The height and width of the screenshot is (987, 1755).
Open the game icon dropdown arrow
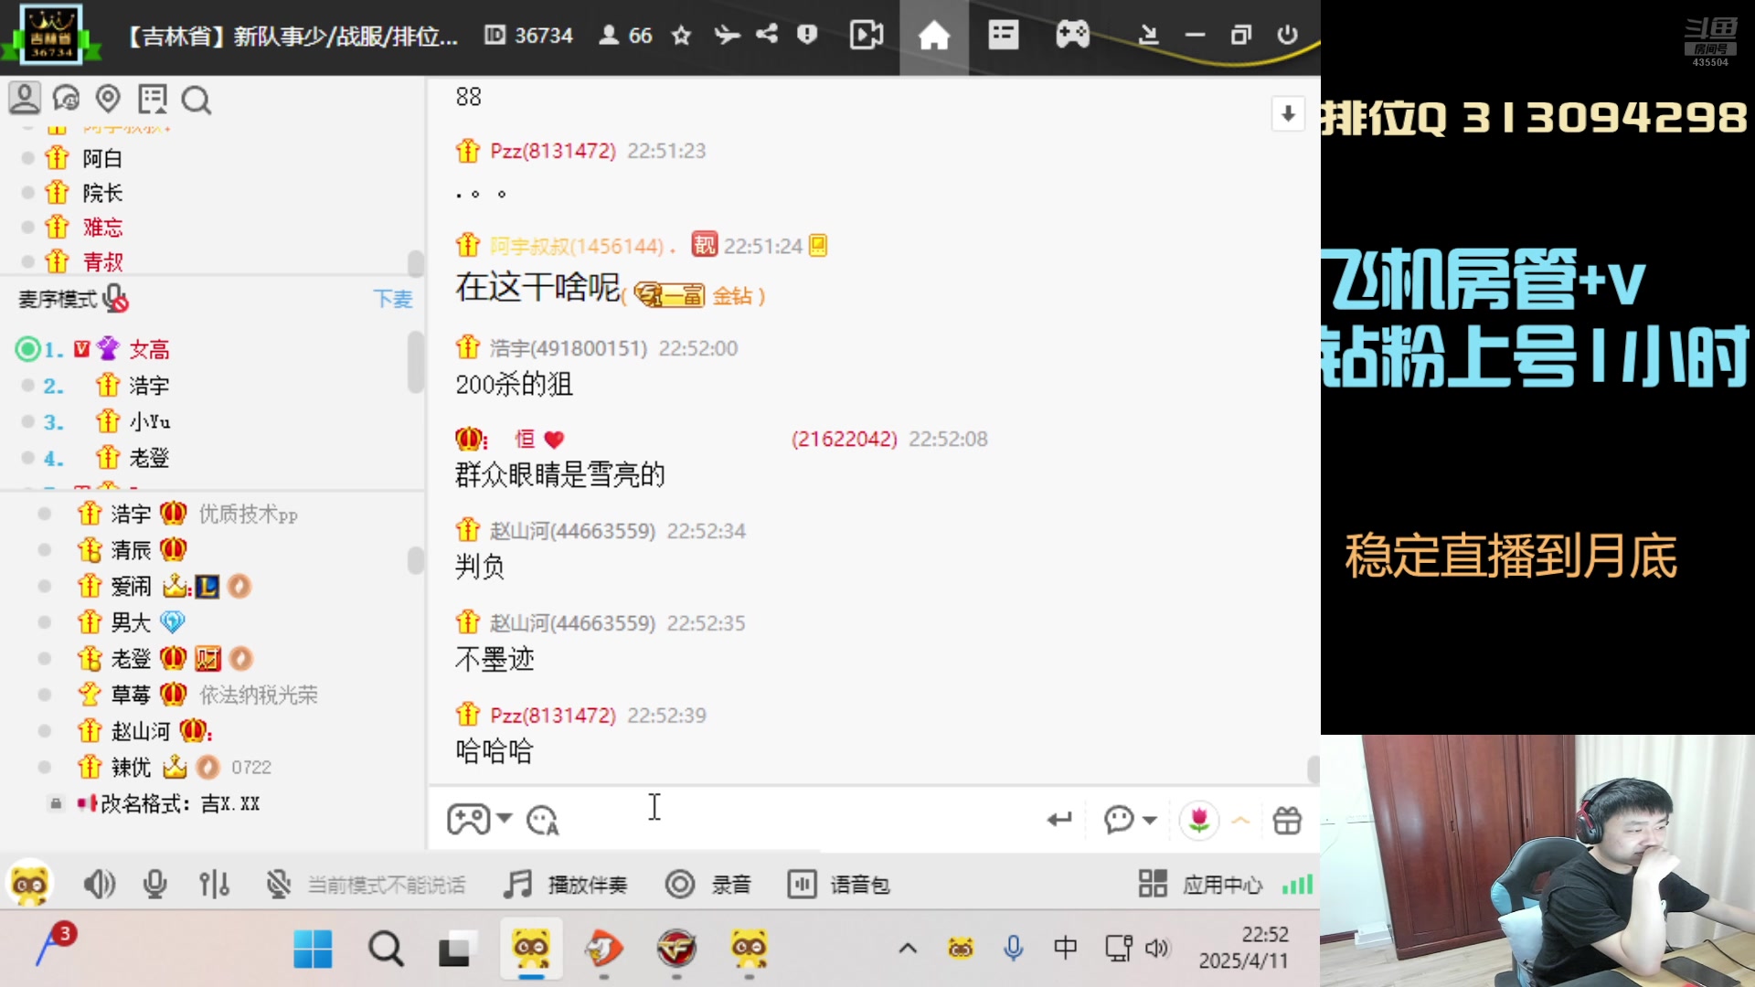point(505,819)
